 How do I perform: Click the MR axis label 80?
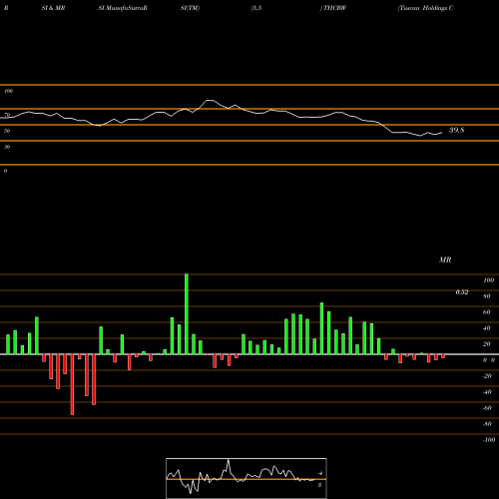tap(487, 296)
